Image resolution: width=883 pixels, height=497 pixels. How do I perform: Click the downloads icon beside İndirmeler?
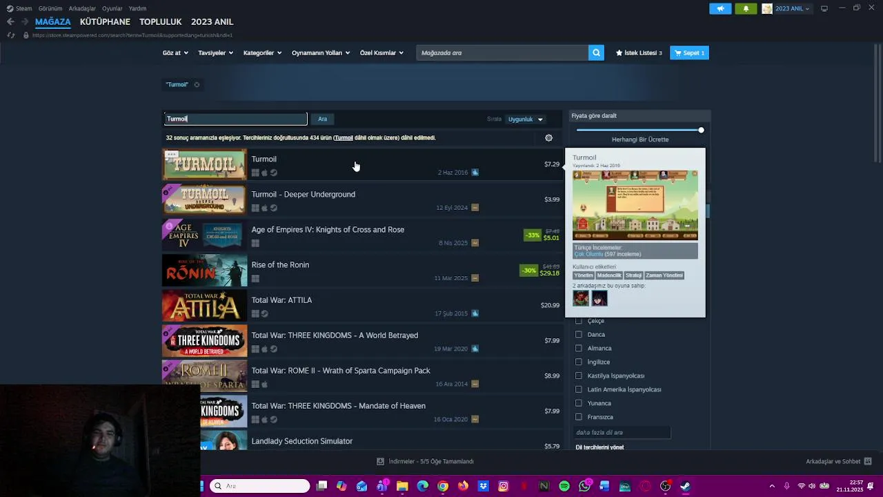[380, 461]
